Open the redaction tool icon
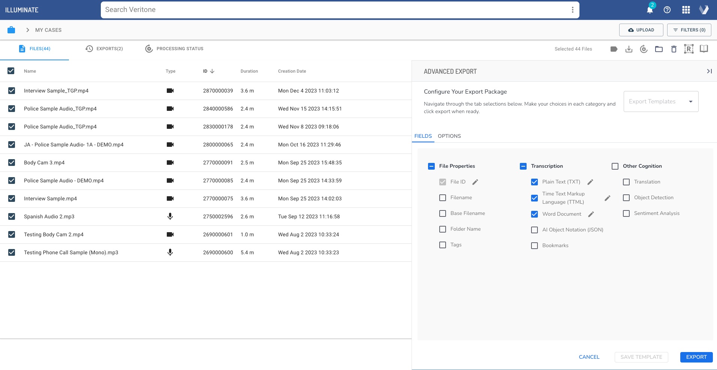717x370 pixels. [x=689, y=49]
